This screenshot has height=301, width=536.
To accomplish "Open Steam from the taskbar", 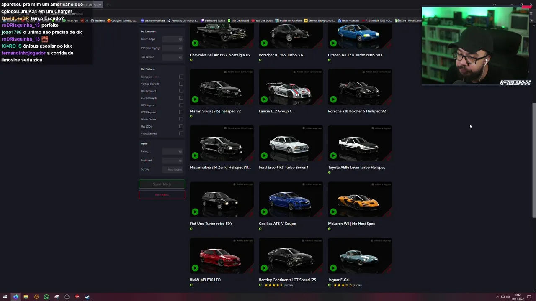I will tap(88, 297).
